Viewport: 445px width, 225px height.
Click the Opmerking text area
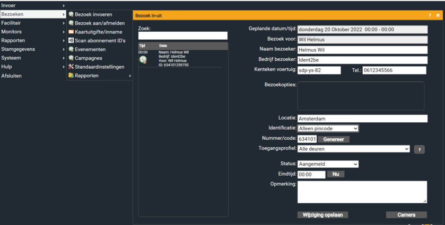362,192
